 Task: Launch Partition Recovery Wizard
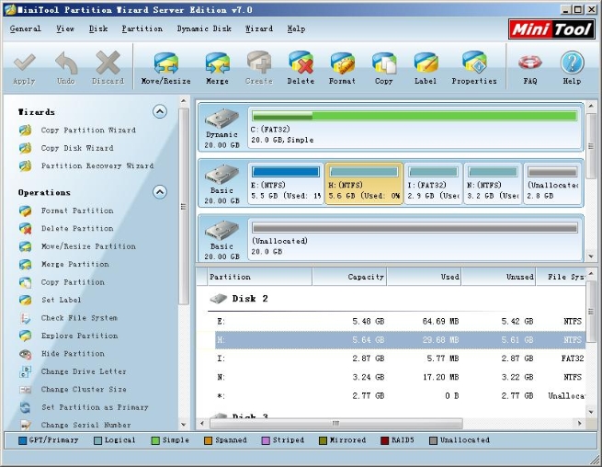(x=97, y=165)
